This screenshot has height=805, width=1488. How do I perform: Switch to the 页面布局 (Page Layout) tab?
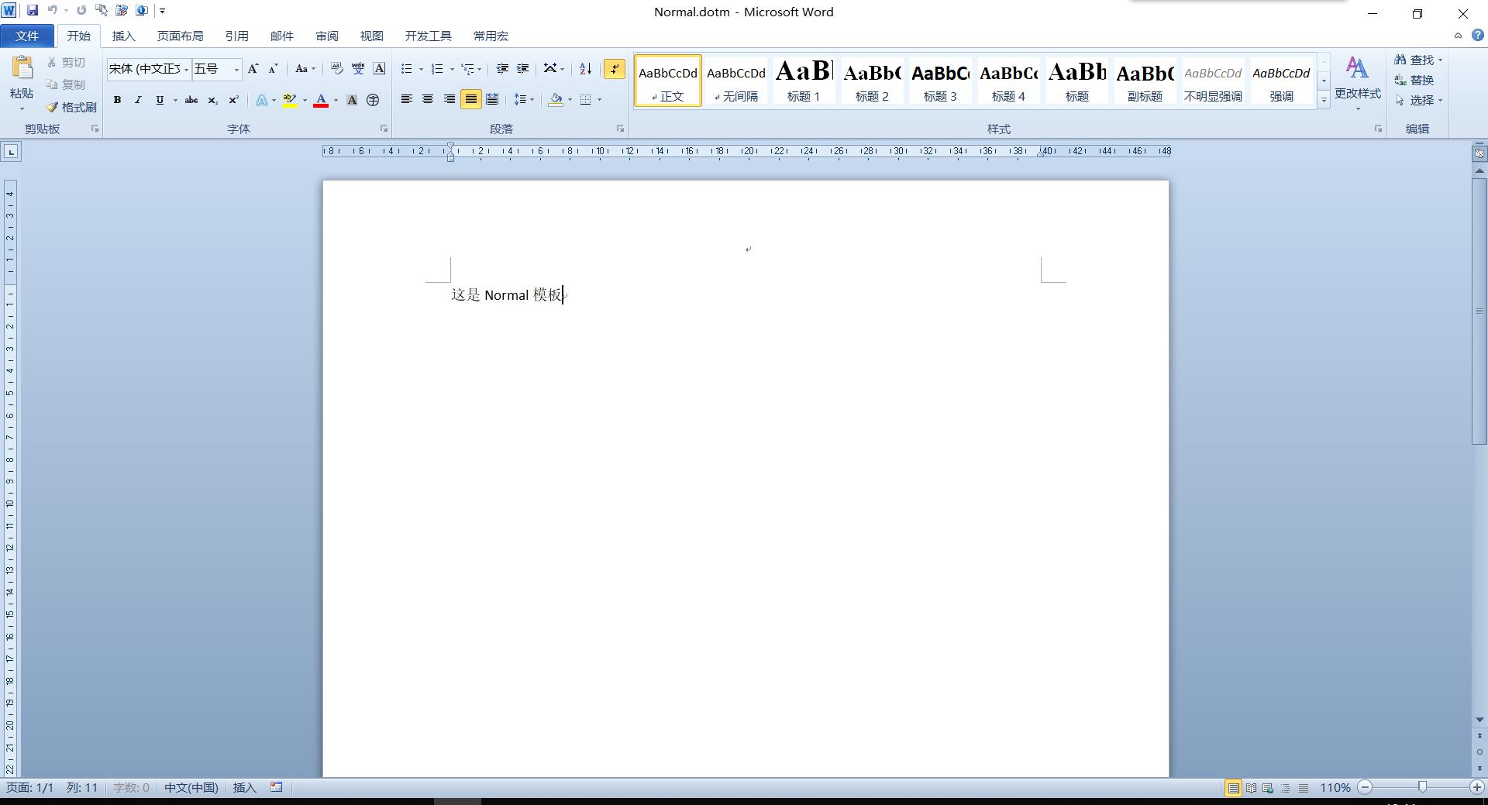click(180, 36)
